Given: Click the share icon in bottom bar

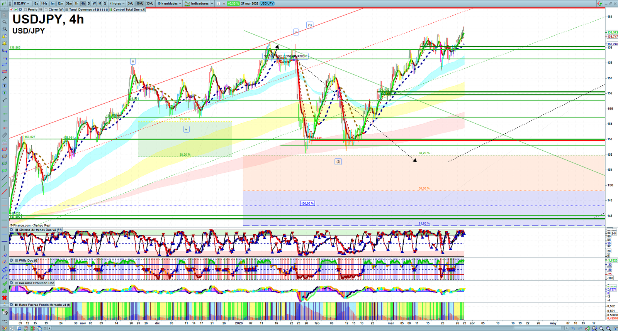Looking at the screenshot, I should [12, 328].
